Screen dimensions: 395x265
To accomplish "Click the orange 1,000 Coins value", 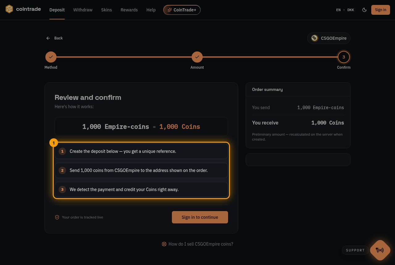I will click(180, 127).
